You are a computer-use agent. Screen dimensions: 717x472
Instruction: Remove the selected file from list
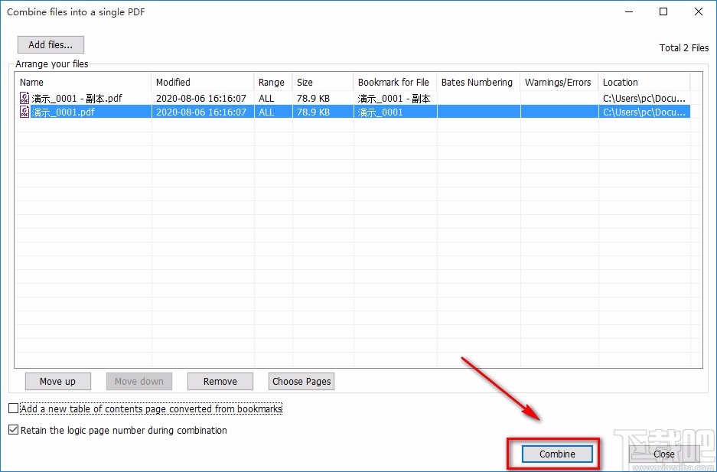tap(220, 381)
